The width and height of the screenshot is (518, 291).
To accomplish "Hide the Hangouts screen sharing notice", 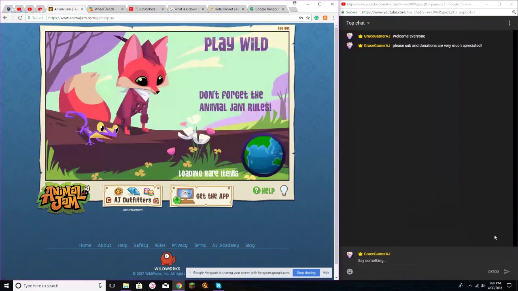I will click(326, 273).
